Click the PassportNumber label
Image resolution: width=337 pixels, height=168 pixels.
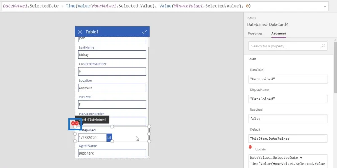92,114
